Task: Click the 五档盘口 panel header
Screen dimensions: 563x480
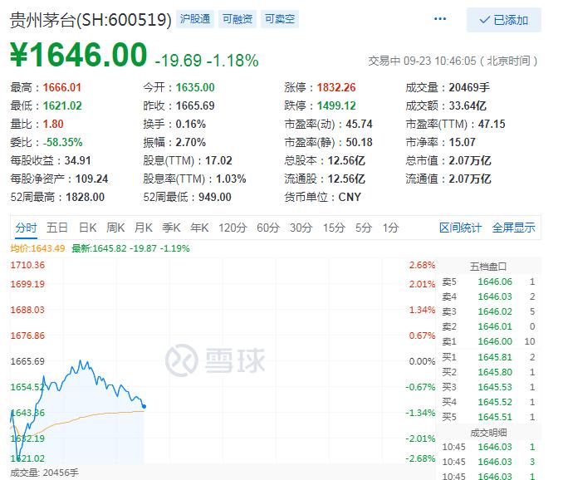Action: pyautogui.click(x=488, y=267)
